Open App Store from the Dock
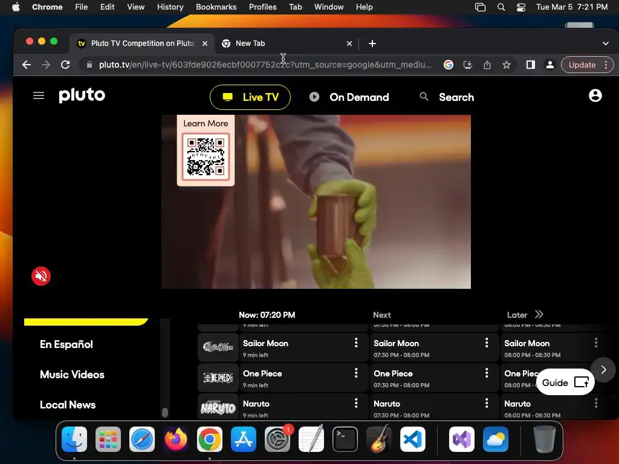 (244, 439)
